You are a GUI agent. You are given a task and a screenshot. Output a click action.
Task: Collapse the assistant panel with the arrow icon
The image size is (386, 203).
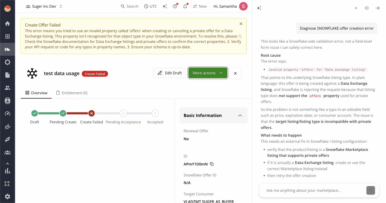[x=377, y=8]
